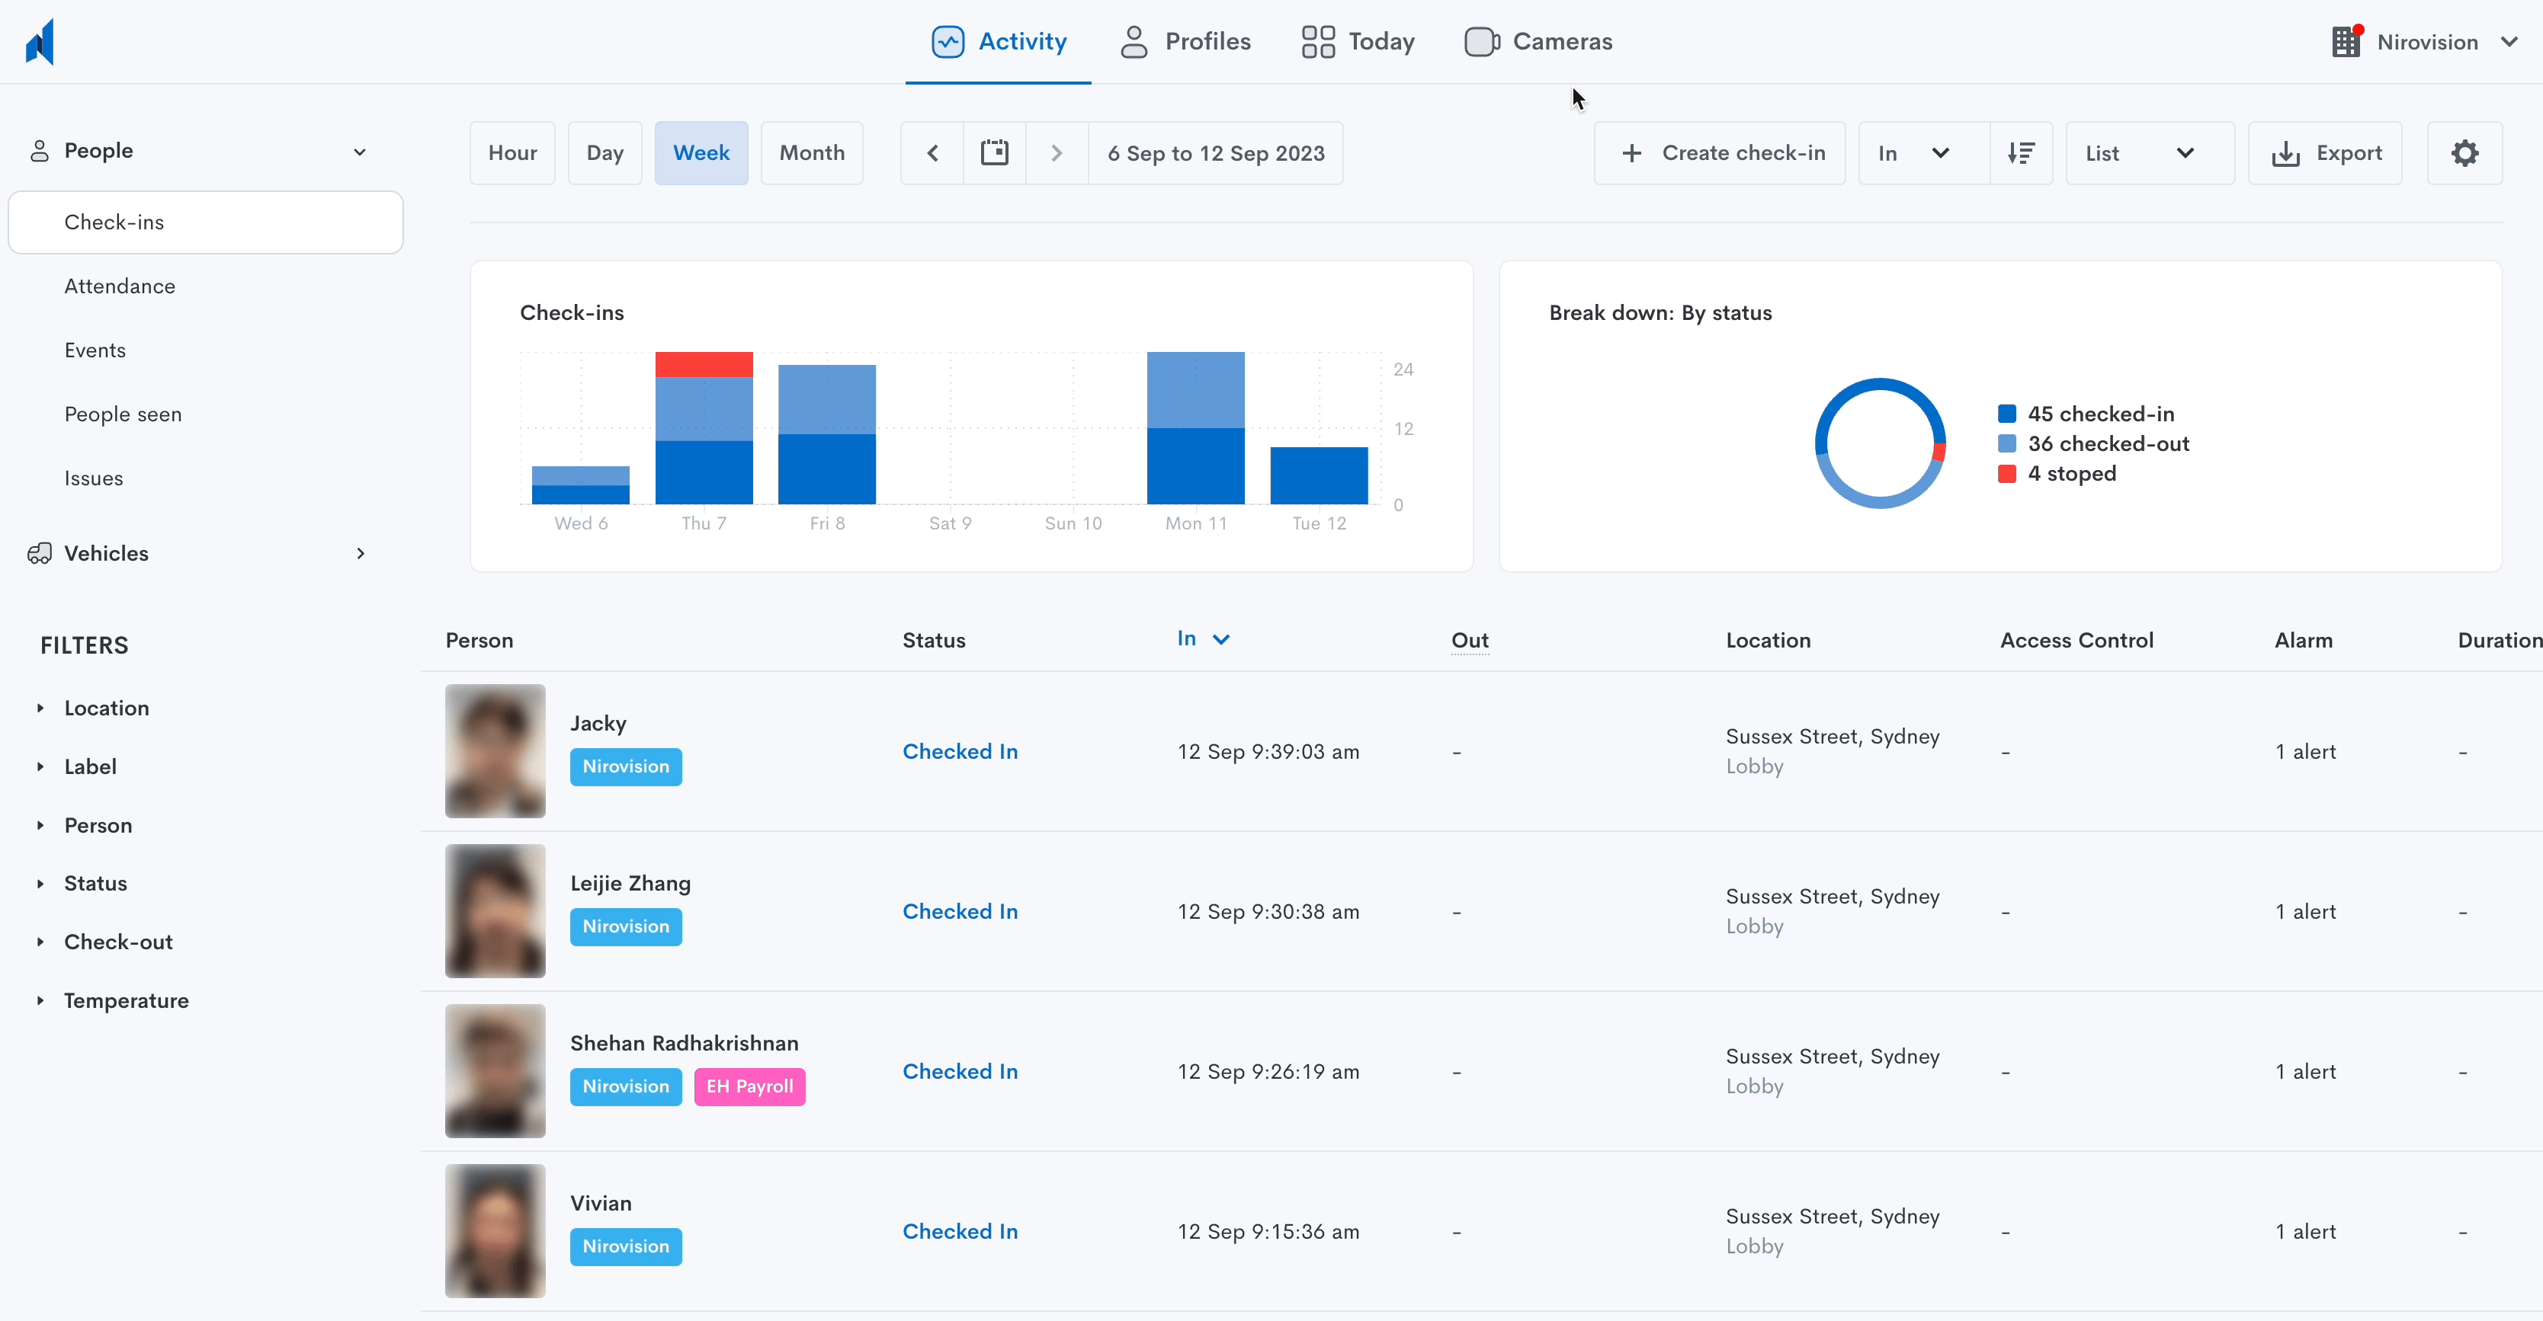
Task: Expand the Nirovision account dropdown chevron
Action: [2509, 41]
